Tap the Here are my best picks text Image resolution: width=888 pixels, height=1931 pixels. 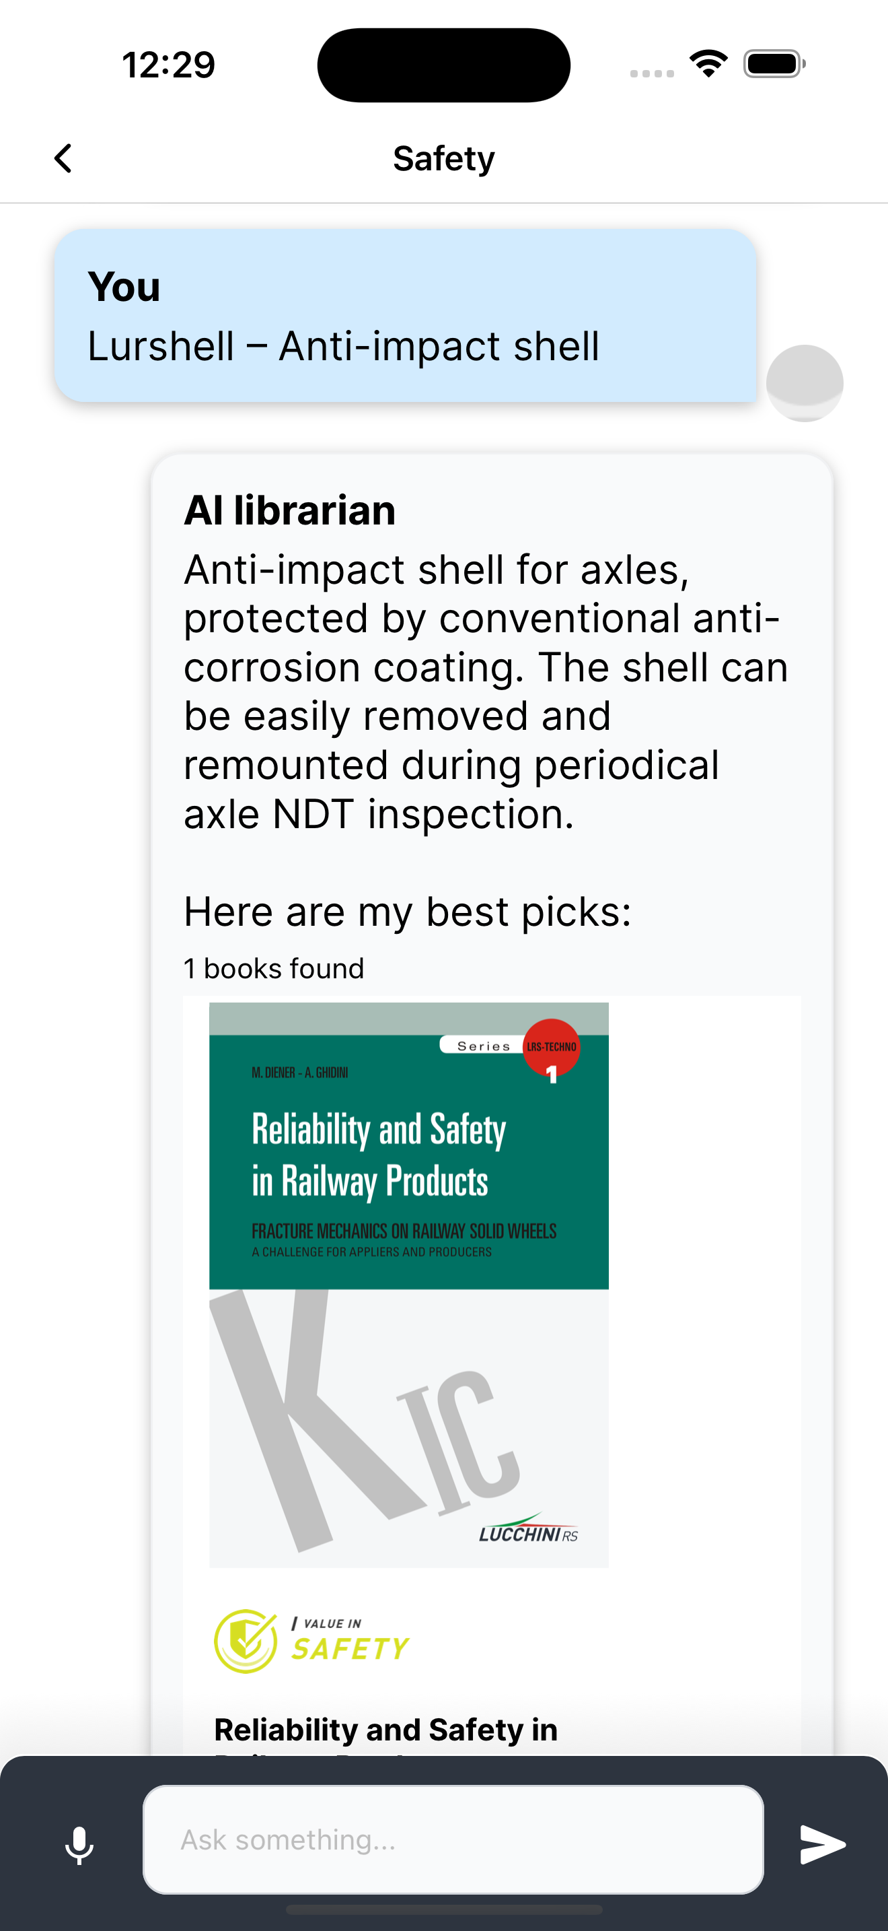pyautogui.click(x=407, y=912)
